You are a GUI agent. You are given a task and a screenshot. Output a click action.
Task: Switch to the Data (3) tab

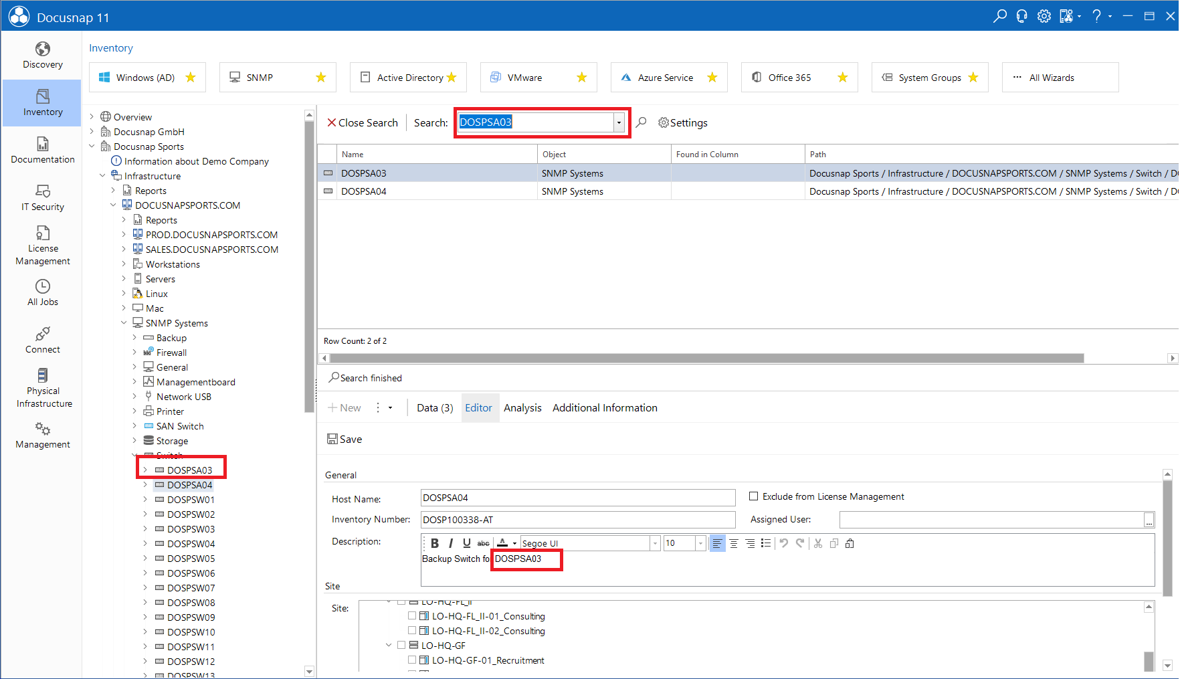[435, 407]
